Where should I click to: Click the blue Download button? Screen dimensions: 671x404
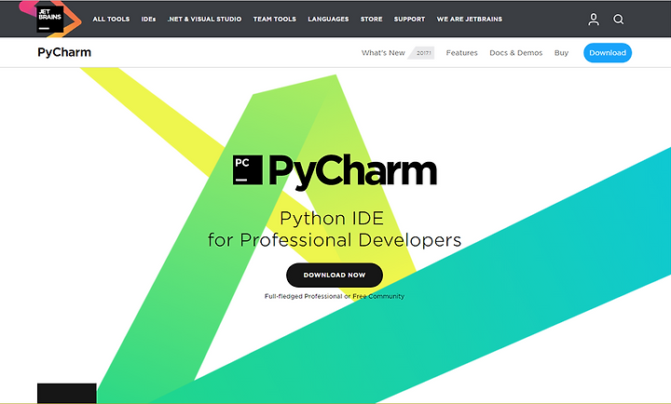tap(608, 52)
